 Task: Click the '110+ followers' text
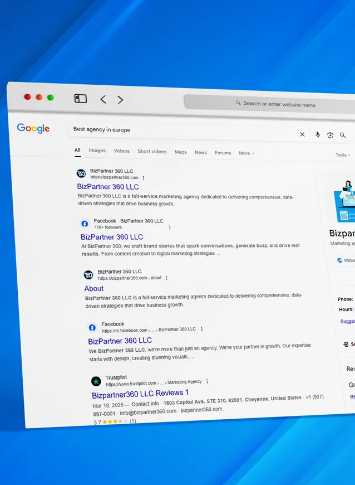pyautogui.click(x=108, y=227)
